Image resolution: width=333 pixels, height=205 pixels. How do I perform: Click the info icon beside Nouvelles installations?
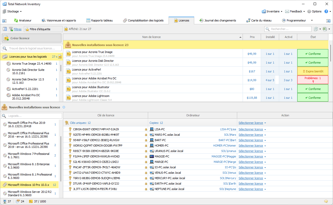tap(64, 107)
